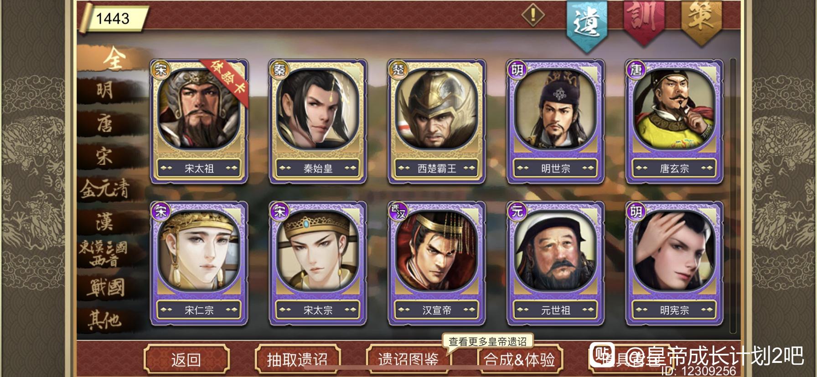Switch to 金元清 dynasty filter
This screenshot has height=377, width=817.
click(x=105, y=188)
